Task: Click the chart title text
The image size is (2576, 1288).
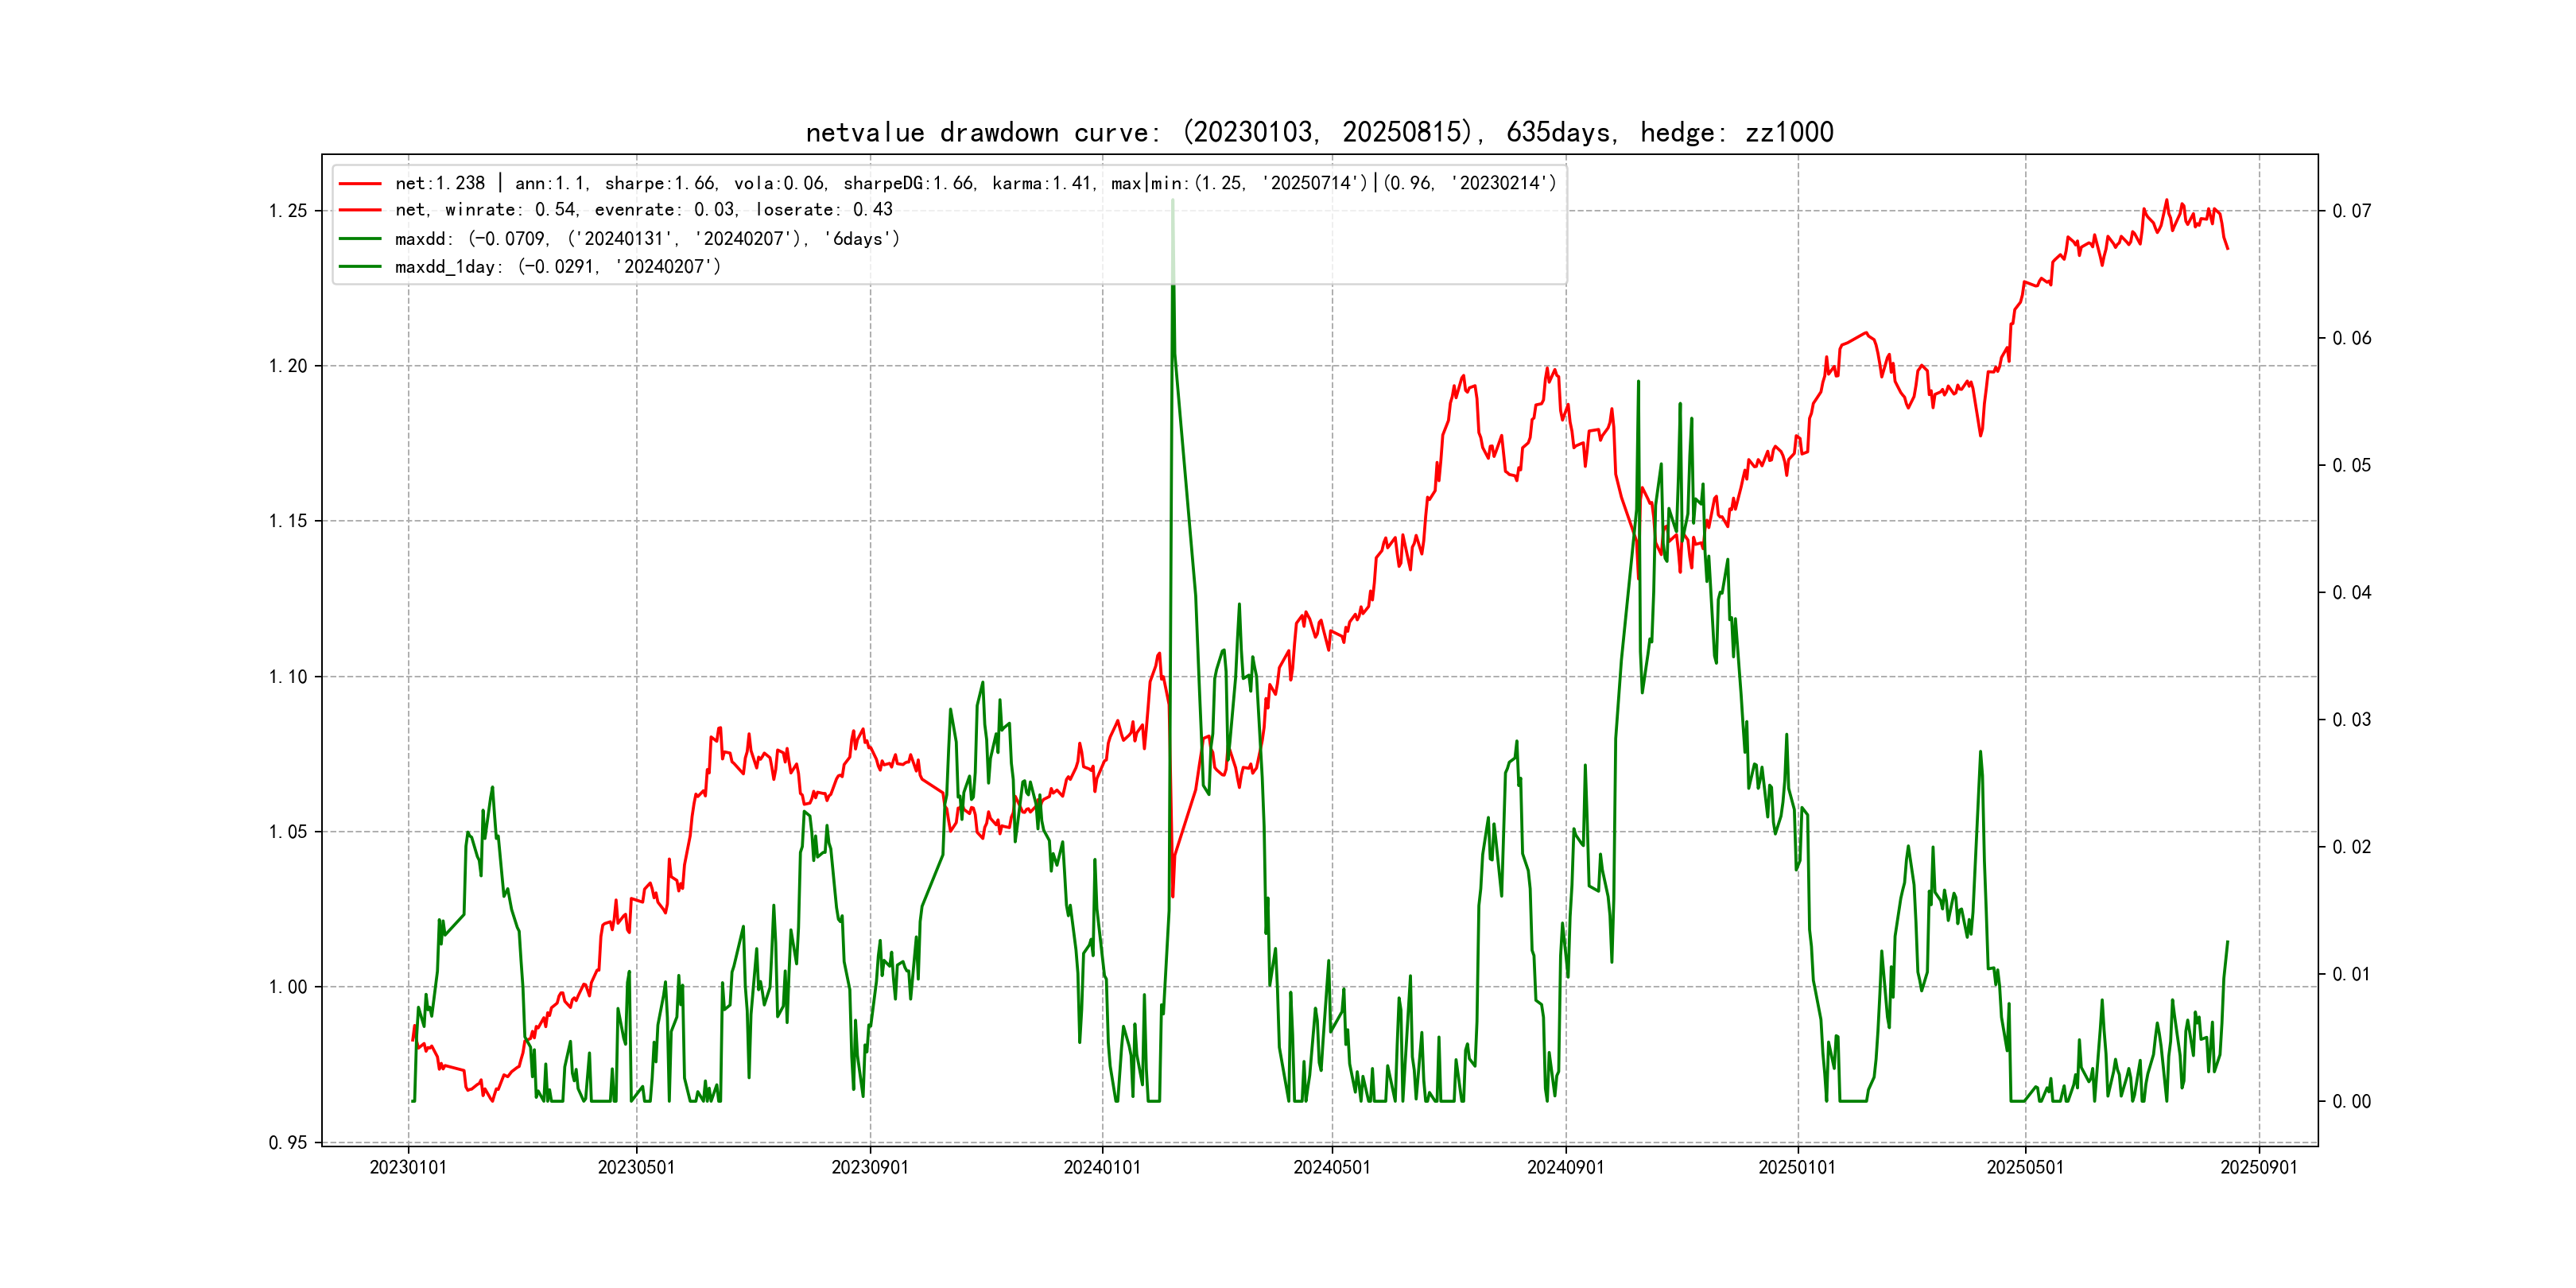Action: (x=1319, y=132)
